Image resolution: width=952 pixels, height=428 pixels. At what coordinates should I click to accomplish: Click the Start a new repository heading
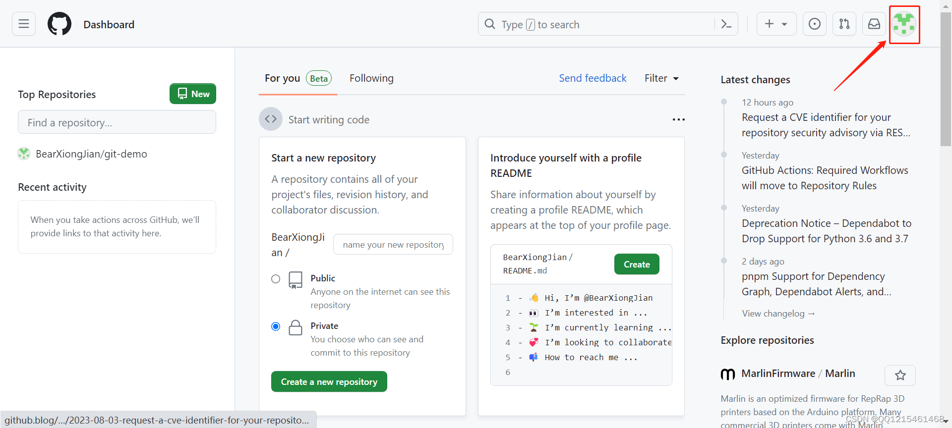tap(323, 158)
